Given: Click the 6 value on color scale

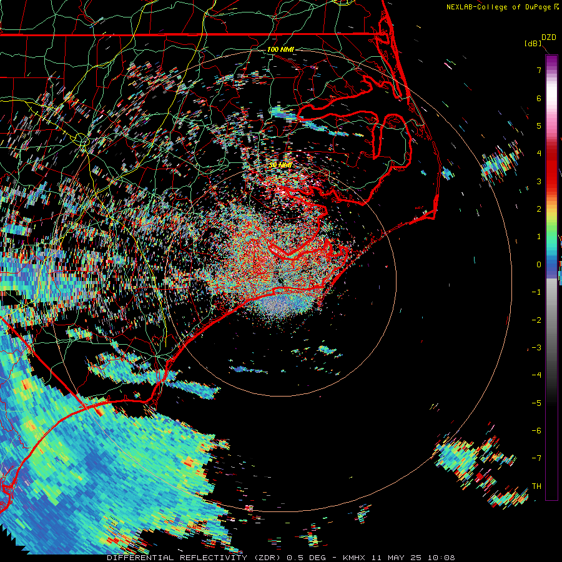Looking at the screenshot, I should click(539, 98).
